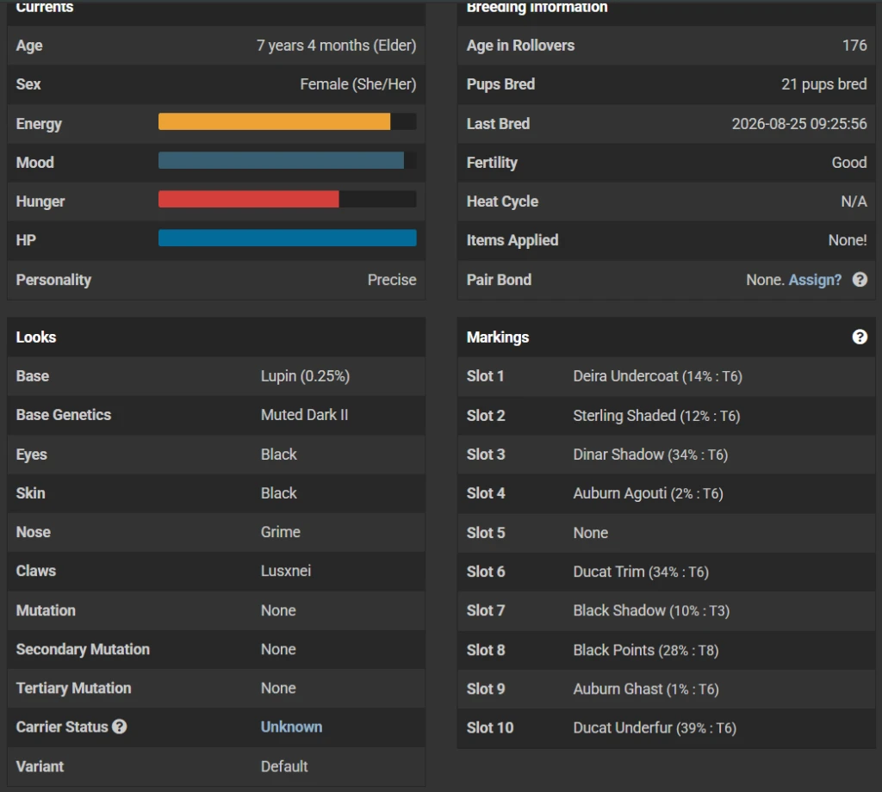Select Slot 8 marking 'Black Points (28% : T8)'
The height and width of the screenshot is (792, 882).
[646, 650]
